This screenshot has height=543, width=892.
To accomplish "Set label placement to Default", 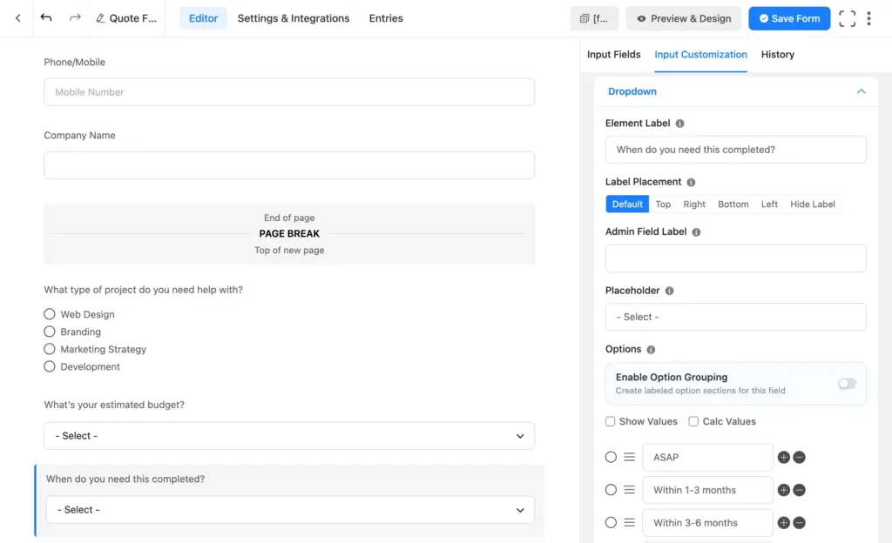I will [x=627, y=204].
